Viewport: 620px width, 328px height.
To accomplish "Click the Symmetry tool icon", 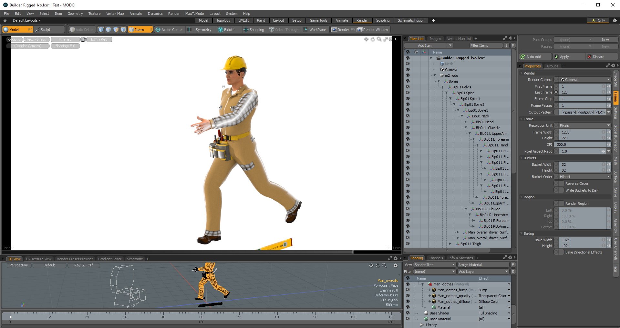I will (190, 30).
